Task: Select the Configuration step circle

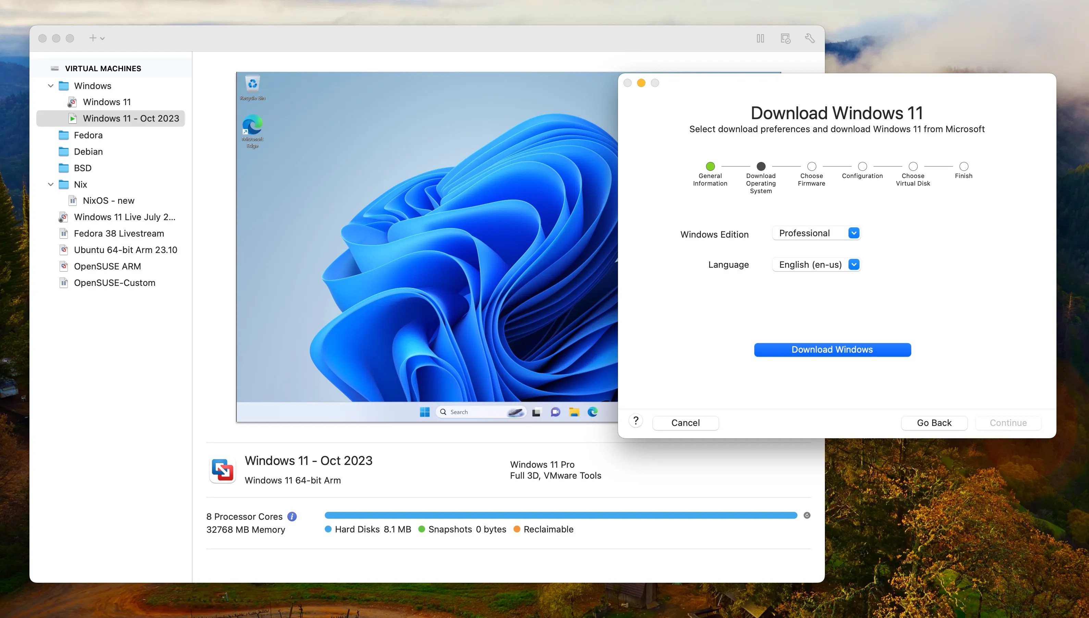Action: click(862, 166)
